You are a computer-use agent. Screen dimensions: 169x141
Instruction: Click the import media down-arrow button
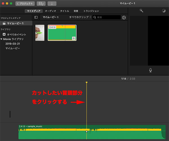tap(52, 4)
